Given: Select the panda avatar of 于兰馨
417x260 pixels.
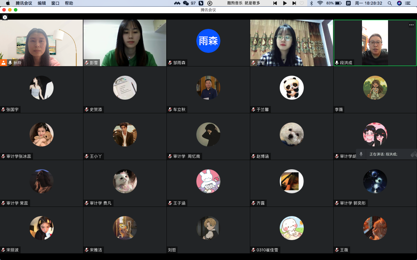Looking at the screenshot, I should tap(292, 88).
